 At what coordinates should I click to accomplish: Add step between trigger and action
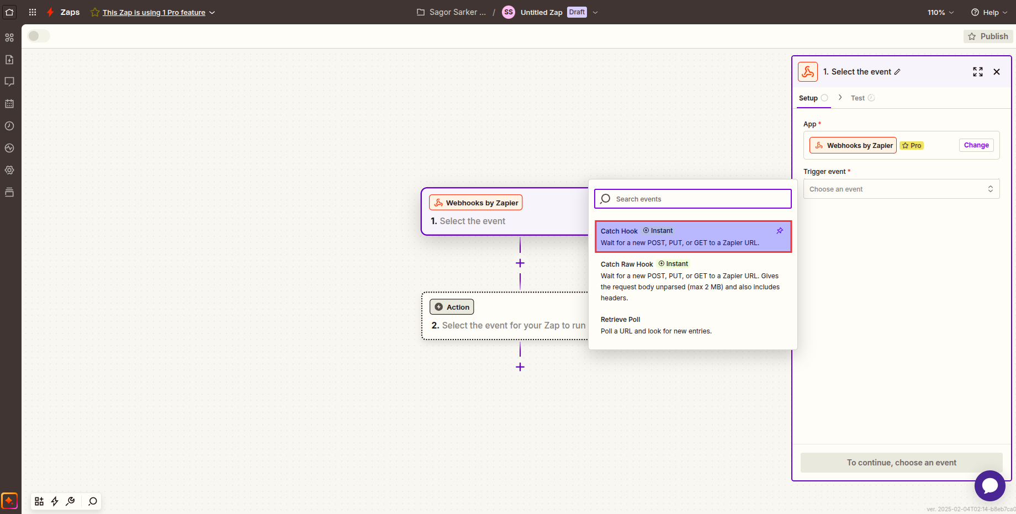click(520, 263)
